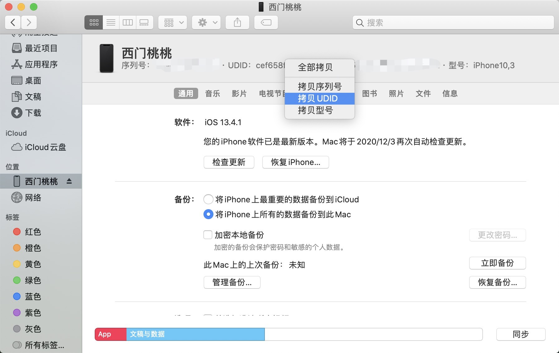
Task: Switch to the 照片 tab
Action: click(396, 93)
